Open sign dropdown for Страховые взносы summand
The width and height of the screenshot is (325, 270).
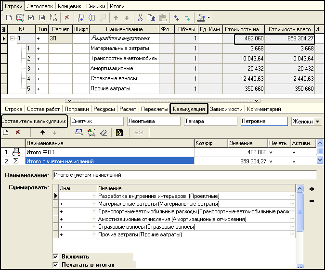94,227
